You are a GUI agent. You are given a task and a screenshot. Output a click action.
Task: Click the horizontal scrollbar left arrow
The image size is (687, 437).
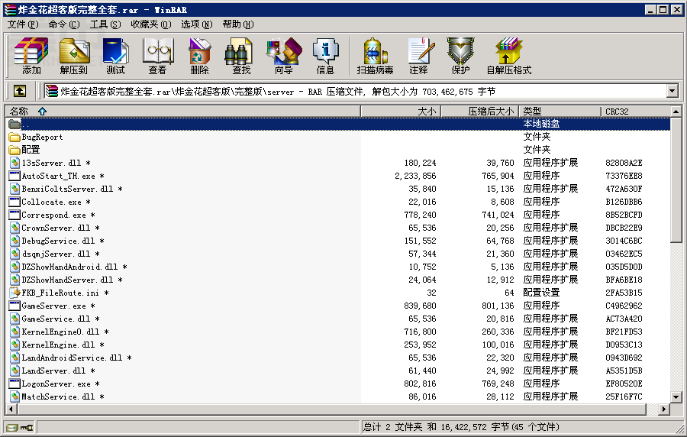11,409
